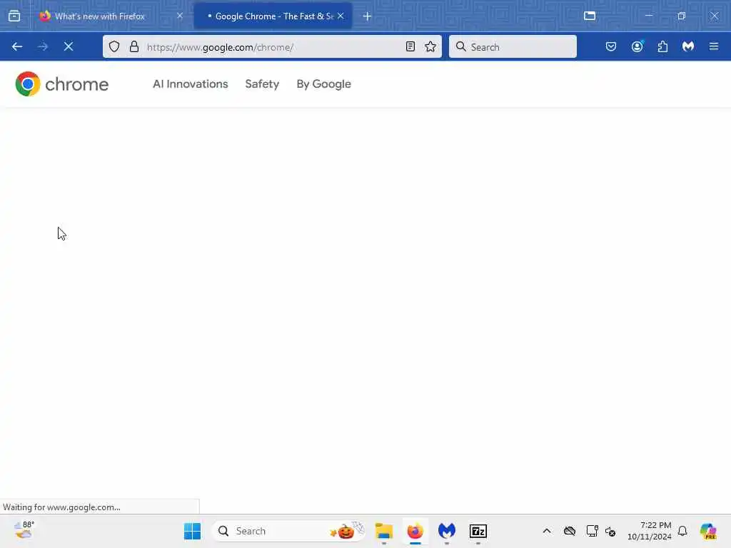This screenshot has width=731, height=548.
Task: Open Firefox account menu
Action: click(x=637, y=46)
